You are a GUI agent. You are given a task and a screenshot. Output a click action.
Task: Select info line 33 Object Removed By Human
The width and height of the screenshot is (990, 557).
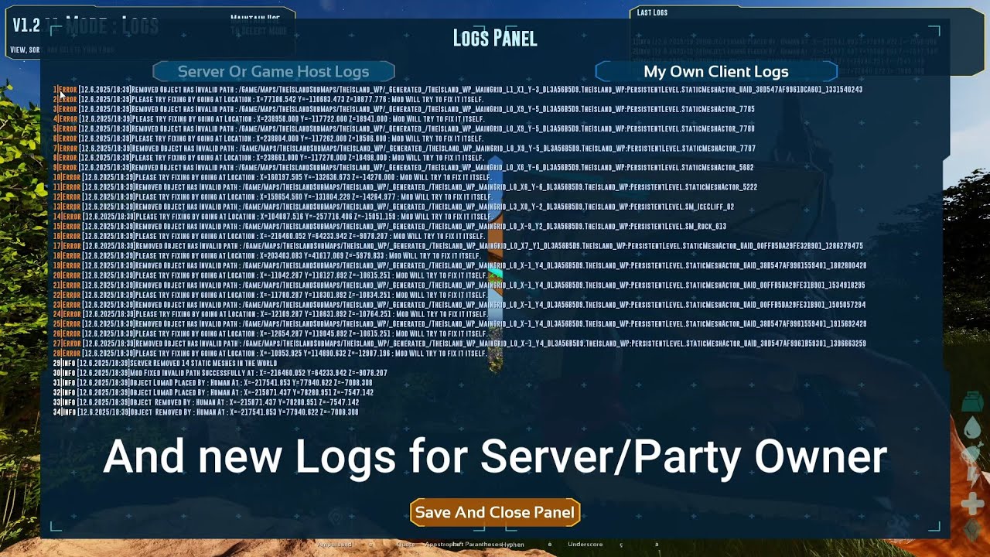pos(207,402)
